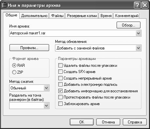Toggle Добавить информацию для восстановления checkbox
This screenshot has width=150, height=129.
60,91
